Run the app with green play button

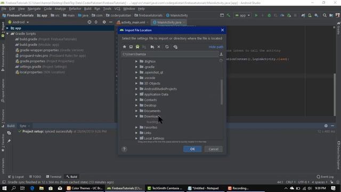256,15
